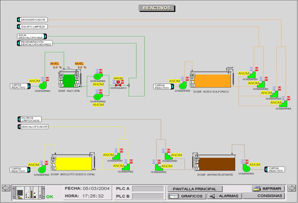Jump to the FILTROS CARTUCHOS screen tag
Viewport: 298px width, 203px height.
point(29,119)
